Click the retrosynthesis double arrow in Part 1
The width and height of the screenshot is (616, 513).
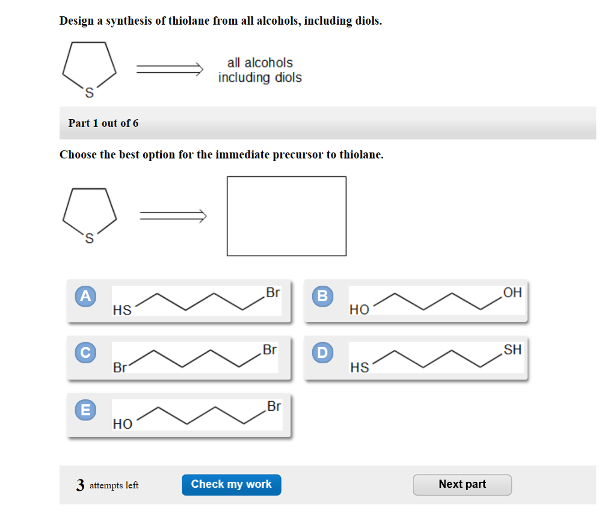coord(173,215)
